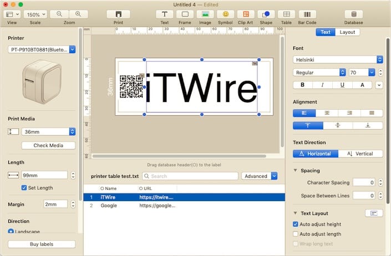Disable Auto adjust height

pyautogui.click(x=296, y=224)
